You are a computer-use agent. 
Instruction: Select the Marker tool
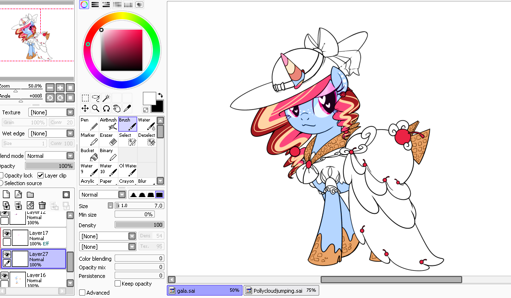pos(89,139)
